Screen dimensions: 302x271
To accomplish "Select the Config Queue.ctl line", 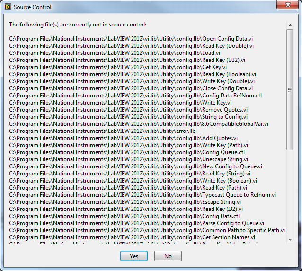I will (x=127, y=152).
